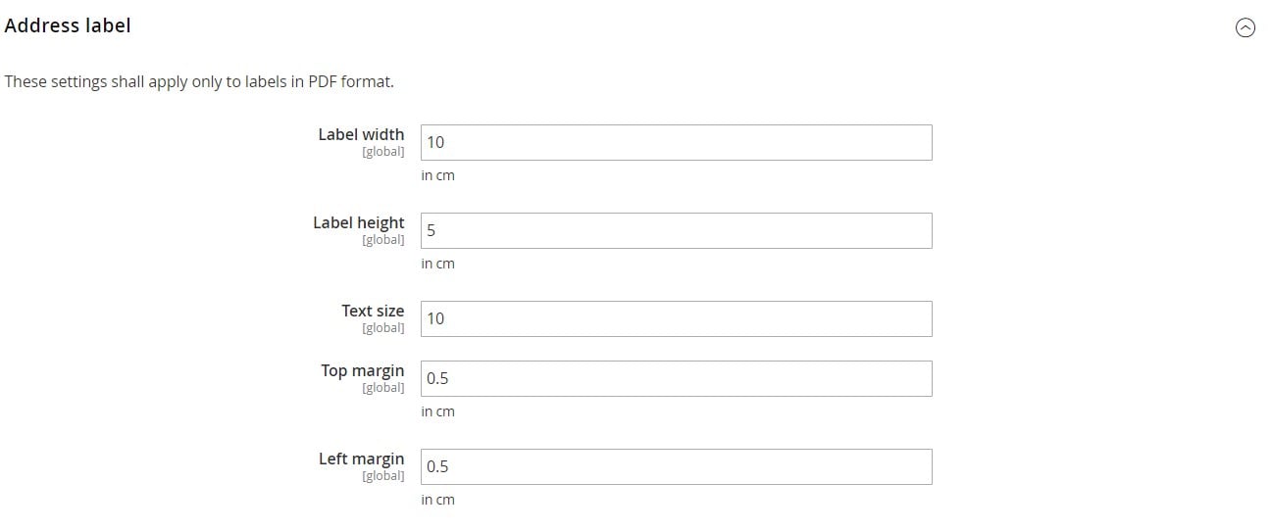
Task: Click the Left margin field label
Action: pos(362,459)
